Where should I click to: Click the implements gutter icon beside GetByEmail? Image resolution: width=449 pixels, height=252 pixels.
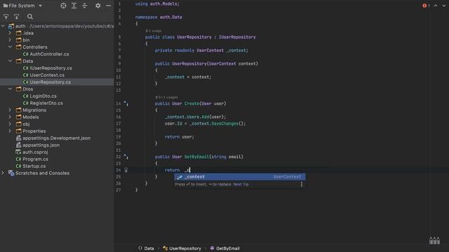(x=126, y=157)
